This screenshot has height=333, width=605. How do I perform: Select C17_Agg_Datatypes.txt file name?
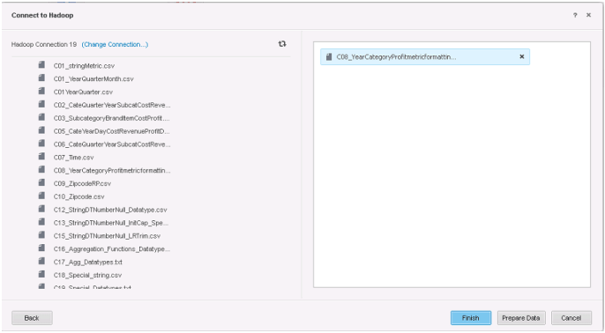point(88,263)
